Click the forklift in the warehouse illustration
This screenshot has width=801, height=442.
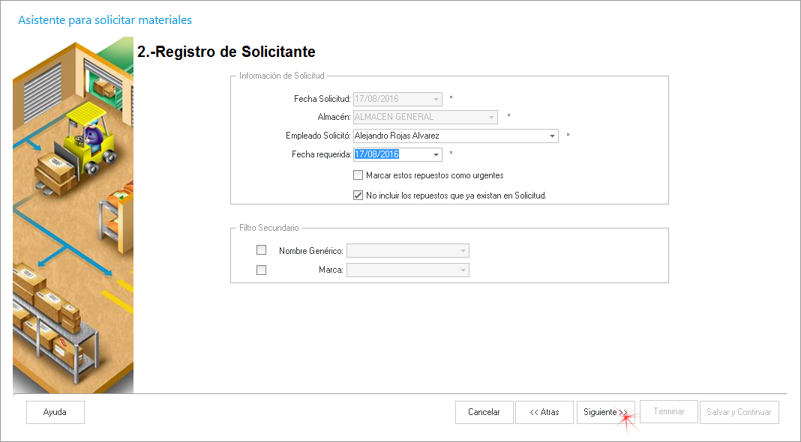(88, 141)
